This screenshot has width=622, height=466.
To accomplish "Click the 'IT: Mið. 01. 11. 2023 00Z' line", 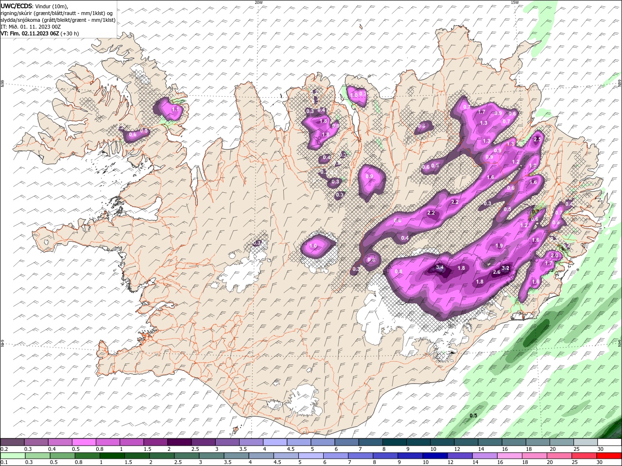I will click(x=31, y=27).
